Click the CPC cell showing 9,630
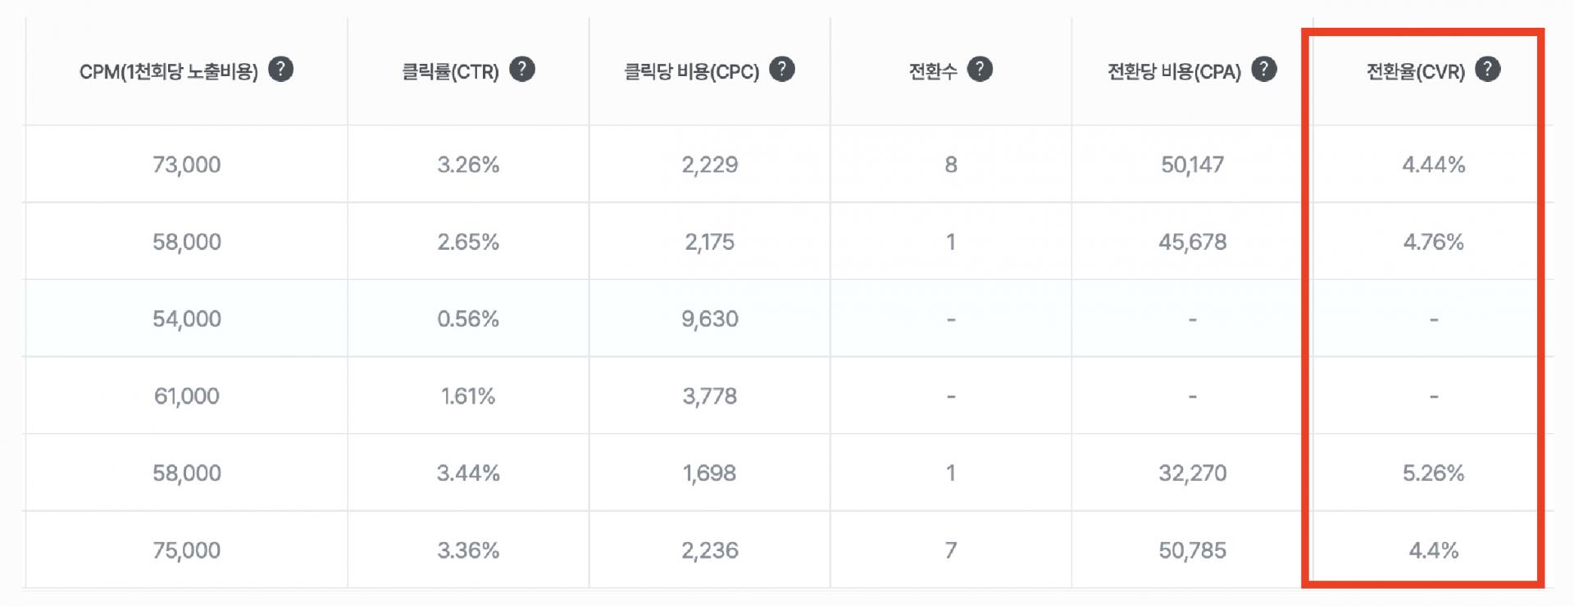 [710, 319]
